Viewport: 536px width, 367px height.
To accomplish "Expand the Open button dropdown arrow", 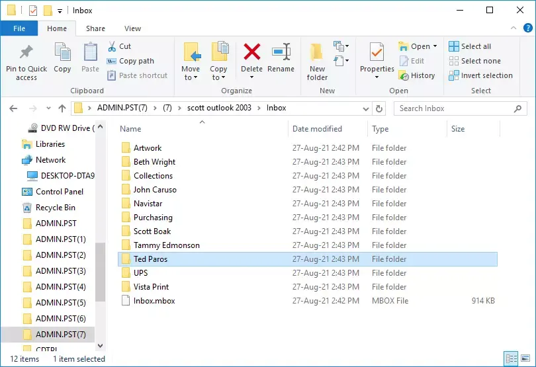I will click(x=435, y=46).
